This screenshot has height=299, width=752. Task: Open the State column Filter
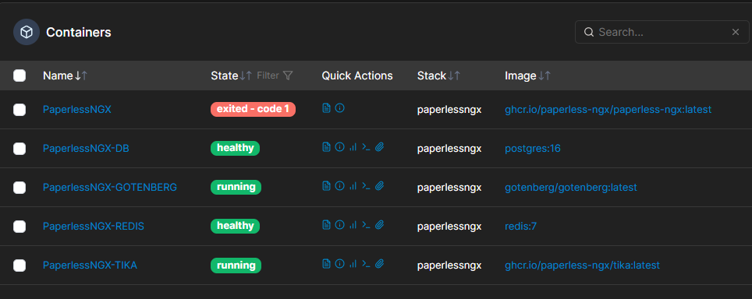pyautogui.click(x=275, y=76)
